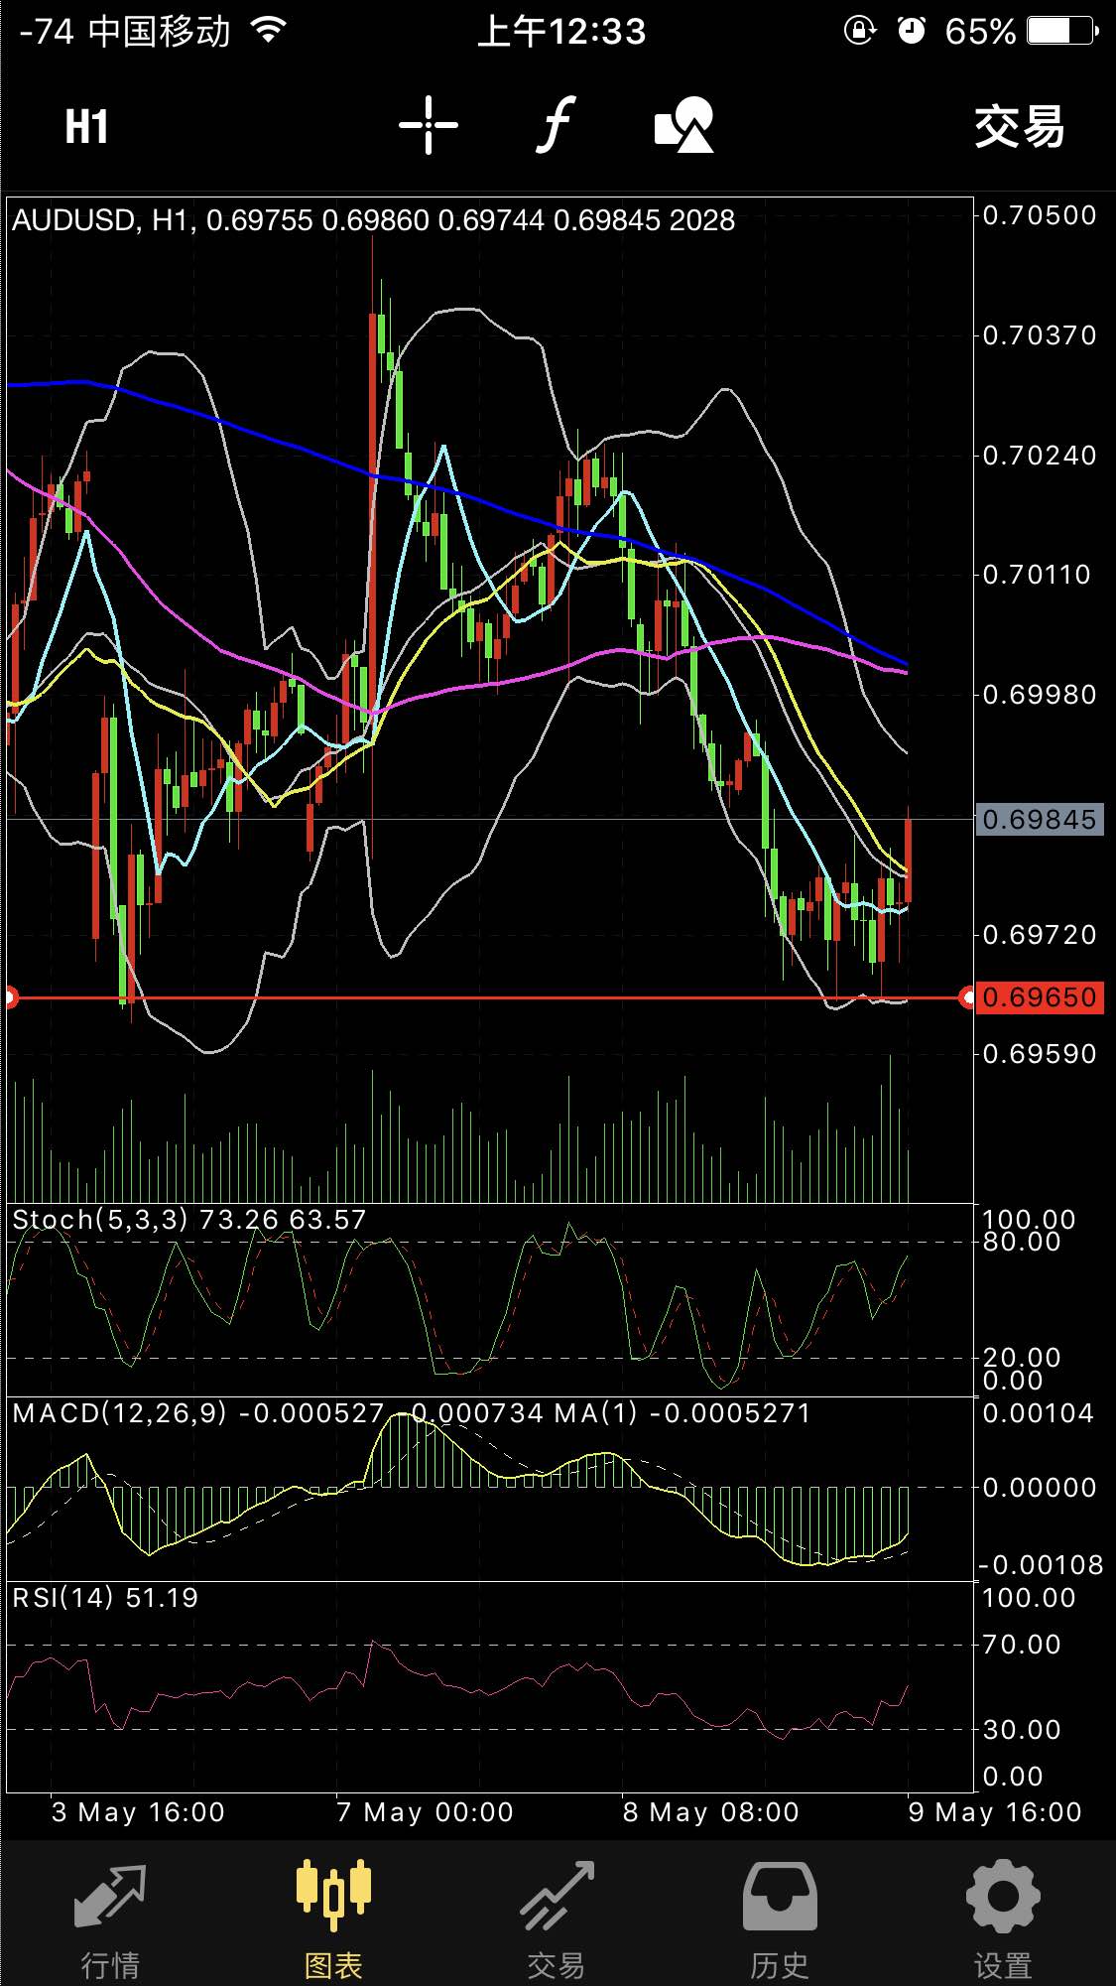Tap the 9 May 16:00 time label
The image size is (1116, 1986).
pyautogui.click(x=995, y=1812)
